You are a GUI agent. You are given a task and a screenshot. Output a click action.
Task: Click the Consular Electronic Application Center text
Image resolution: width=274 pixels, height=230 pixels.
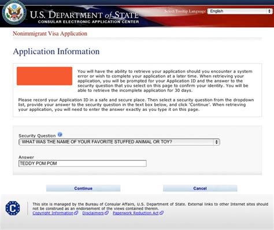[88, 22]
